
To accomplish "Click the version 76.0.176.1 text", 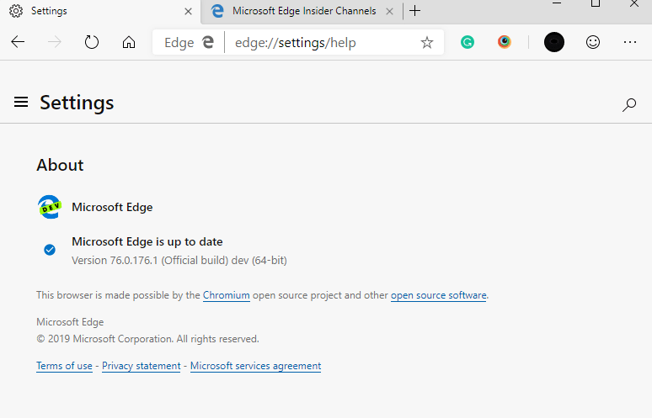I will [x=179, y=260].
